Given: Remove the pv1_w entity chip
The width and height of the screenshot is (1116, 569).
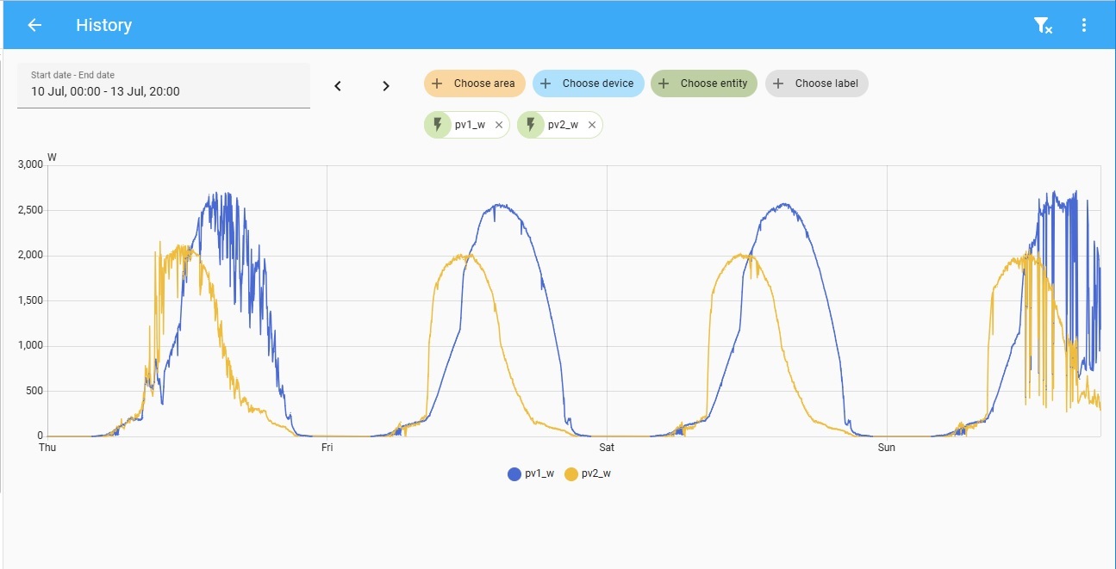Looking at the screenshot, I should pos(499,125).
